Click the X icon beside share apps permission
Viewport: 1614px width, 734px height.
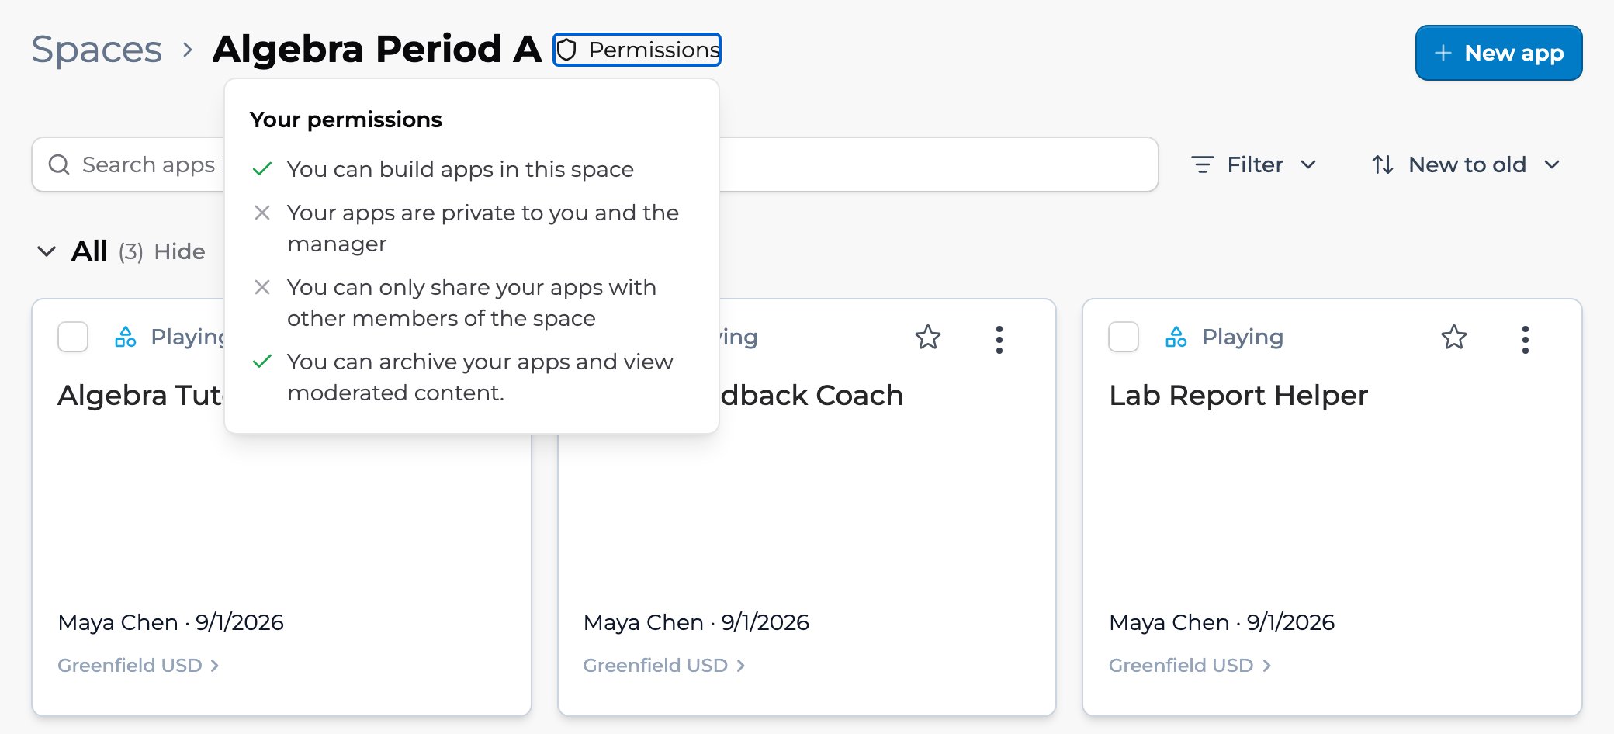pyautogui.click(x=262, y=287)
